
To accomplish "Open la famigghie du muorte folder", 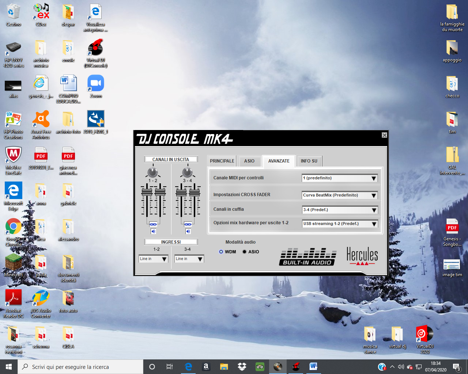I will [x=452, y=18].
